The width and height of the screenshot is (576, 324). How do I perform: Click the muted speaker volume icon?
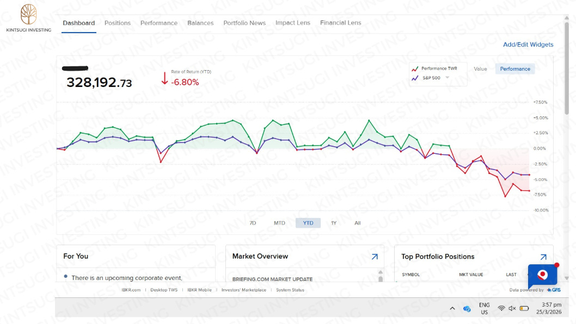coord(512,308)
